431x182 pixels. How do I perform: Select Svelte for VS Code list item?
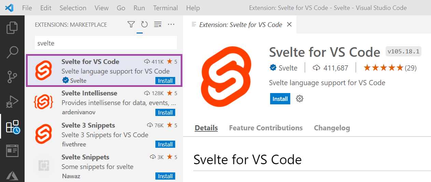point(104,71)
